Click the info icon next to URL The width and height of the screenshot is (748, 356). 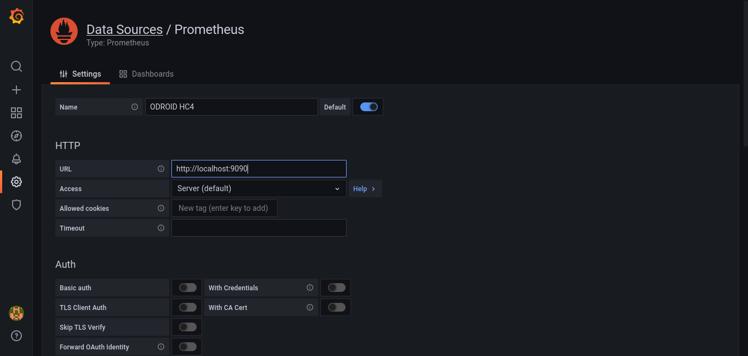161,169
